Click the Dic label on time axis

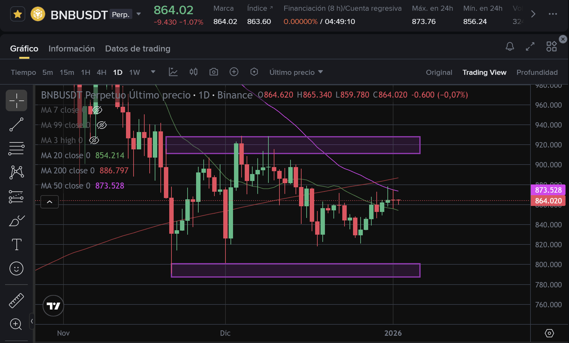[225, 333]
